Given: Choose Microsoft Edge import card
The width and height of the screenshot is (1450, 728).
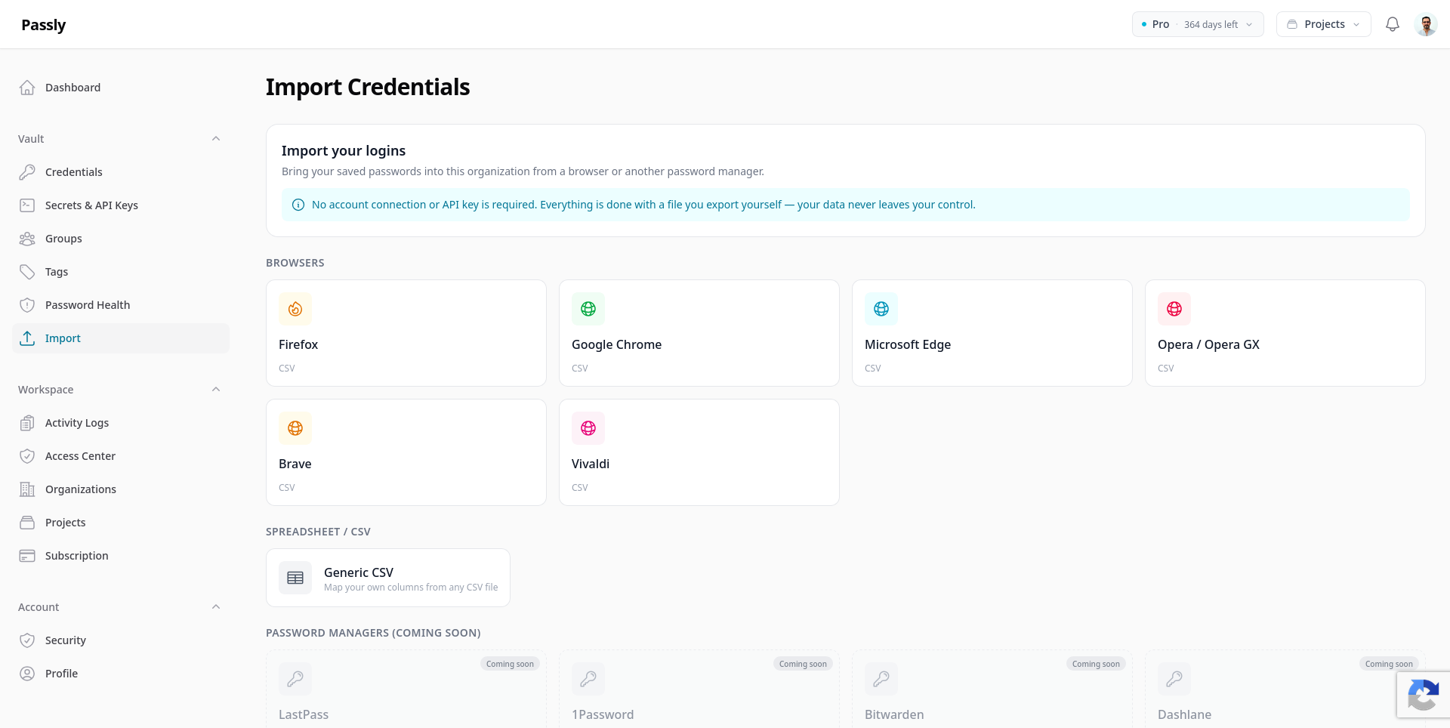Looking at the screenshot, I should (x=992, y=333).
